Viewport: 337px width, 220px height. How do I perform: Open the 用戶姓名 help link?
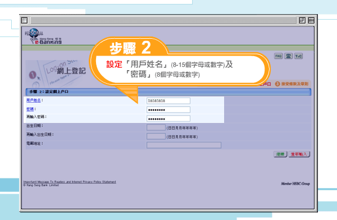pyautogui.click(x=34, y=100)
